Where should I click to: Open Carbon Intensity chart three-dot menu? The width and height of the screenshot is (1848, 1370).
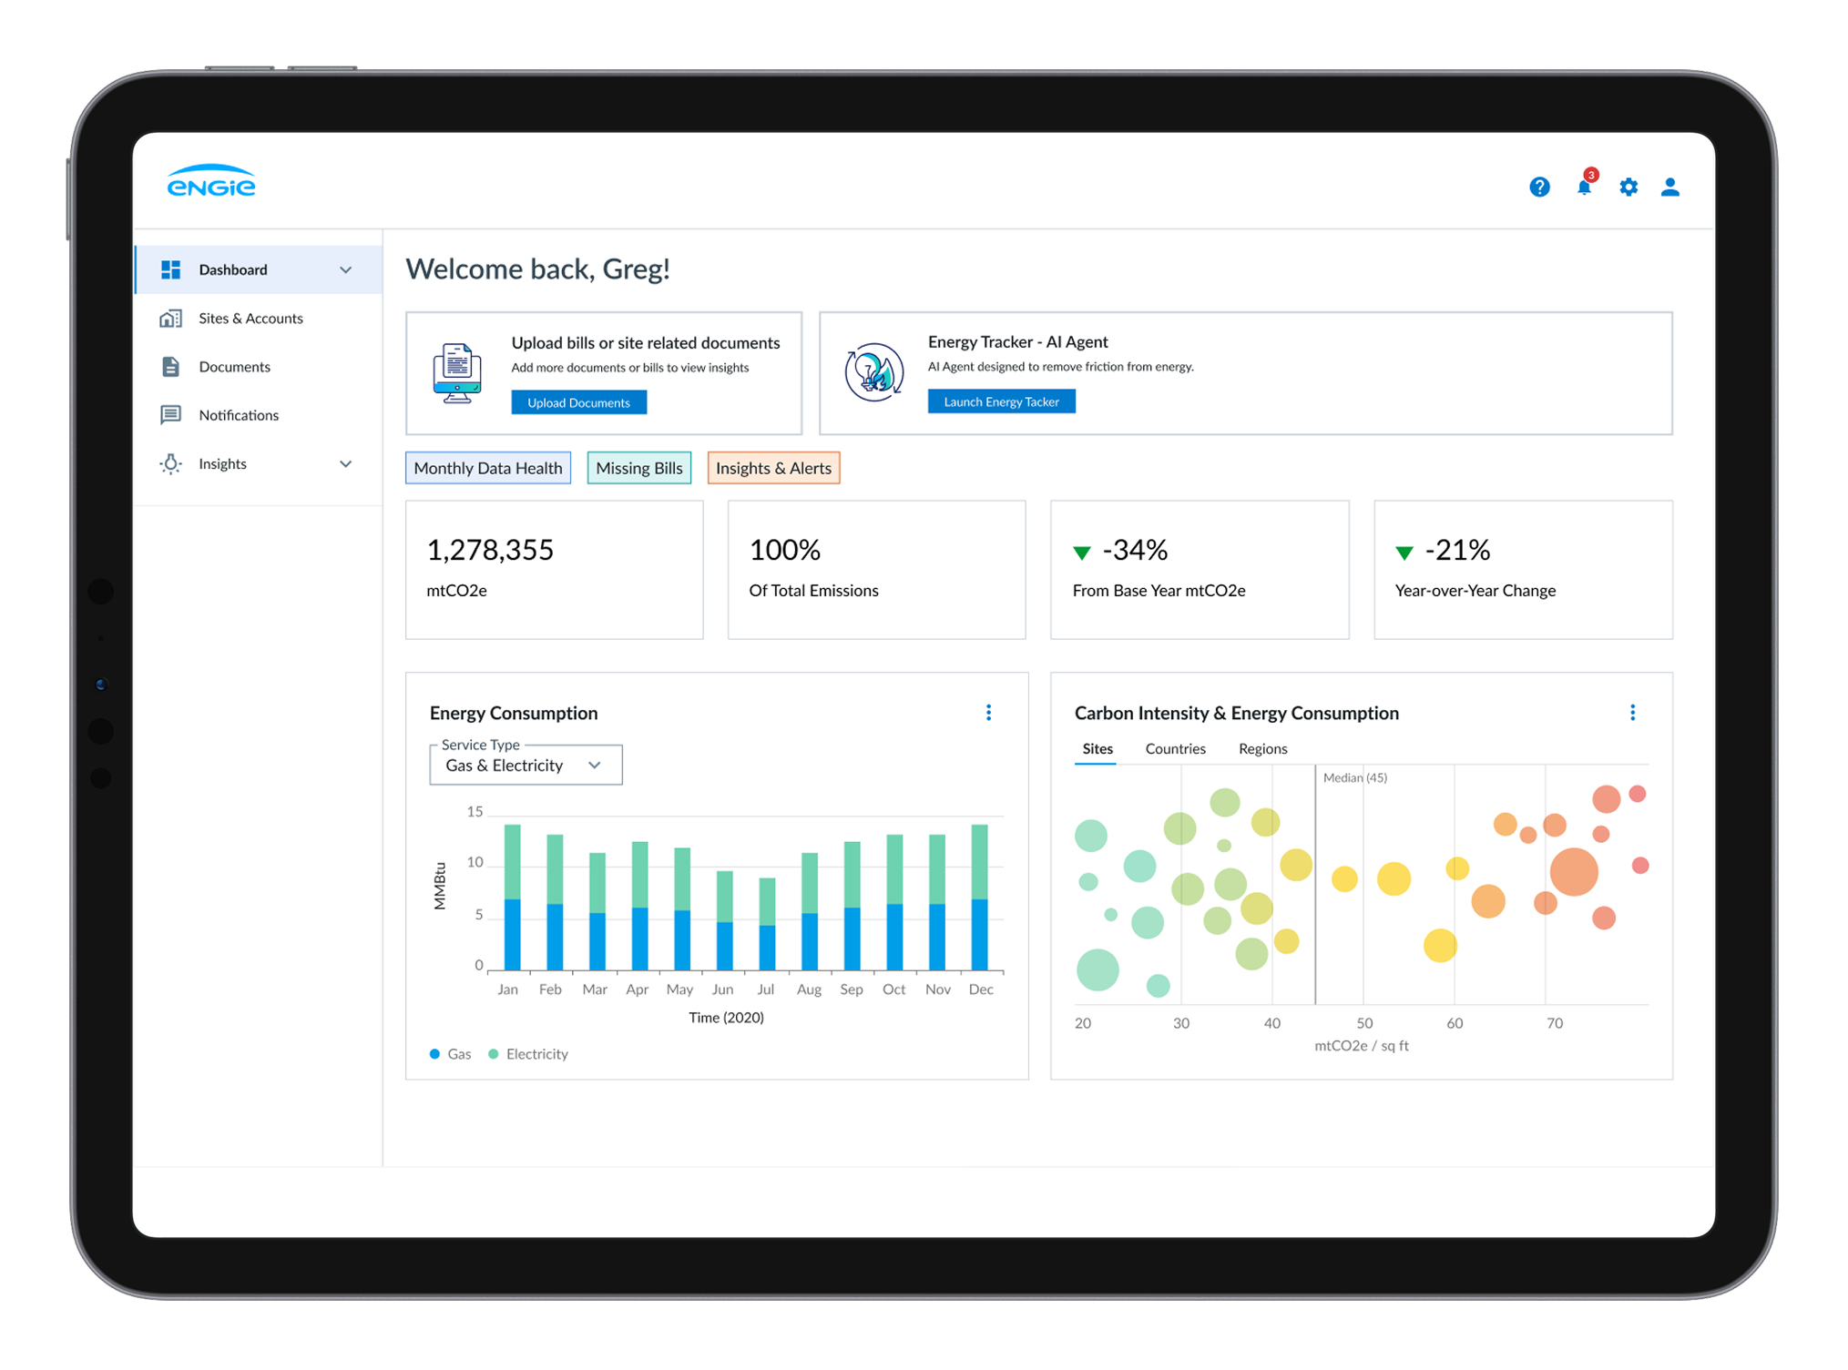click(1632, 713)
